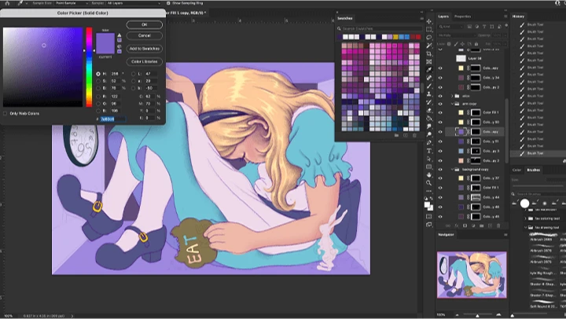Select the History Brush tool
Viewport: 566px width, 319px height.
(429, 102)
